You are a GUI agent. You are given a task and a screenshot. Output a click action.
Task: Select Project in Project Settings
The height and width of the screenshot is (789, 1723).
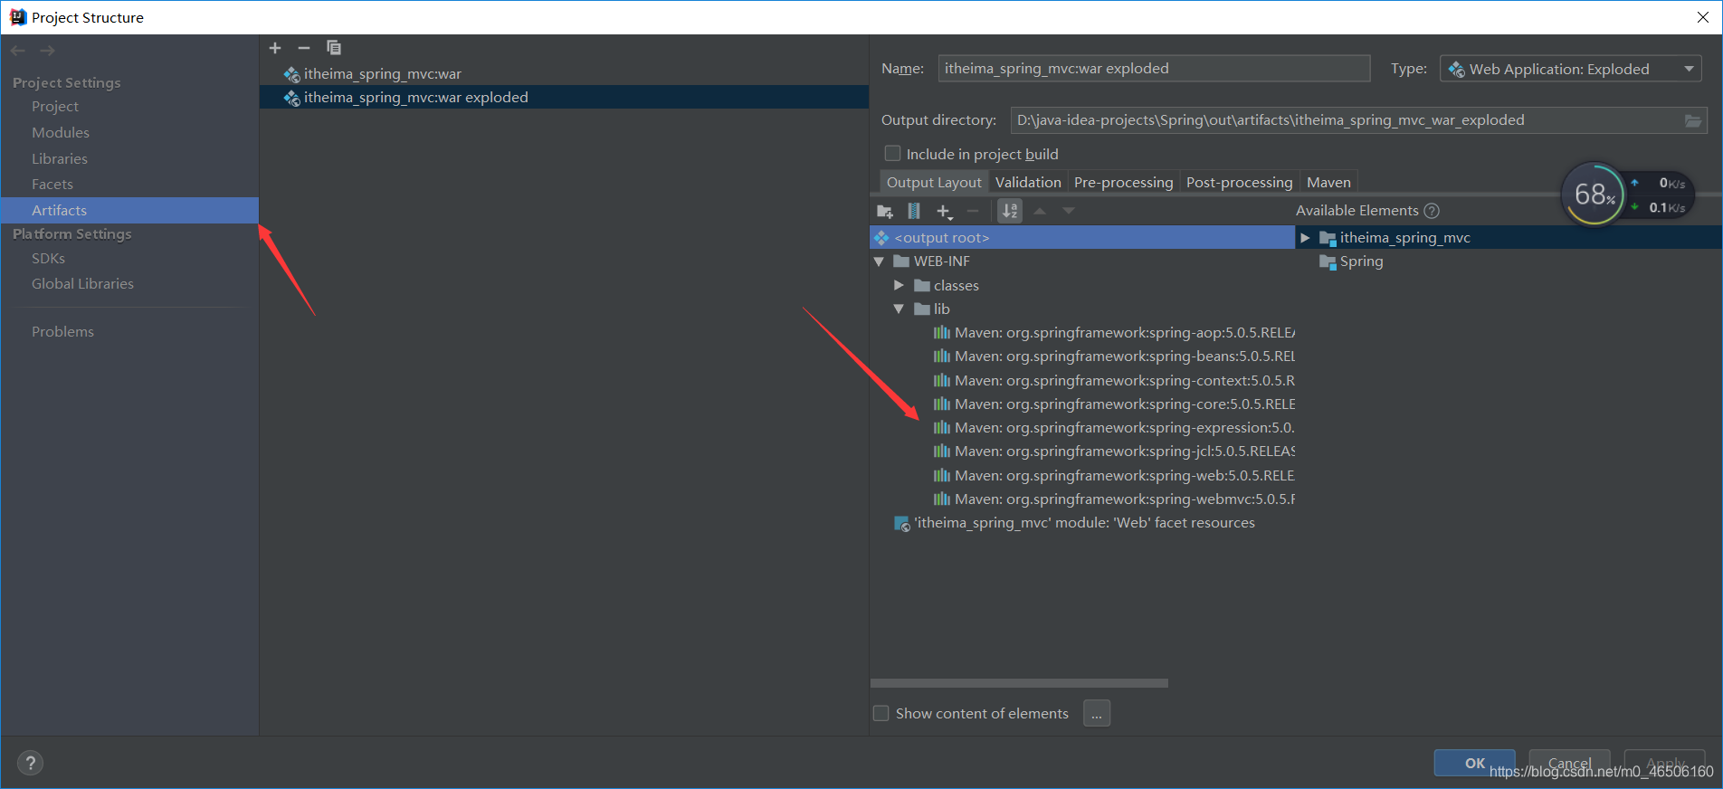pyautogui.click(x=55, y=107)
